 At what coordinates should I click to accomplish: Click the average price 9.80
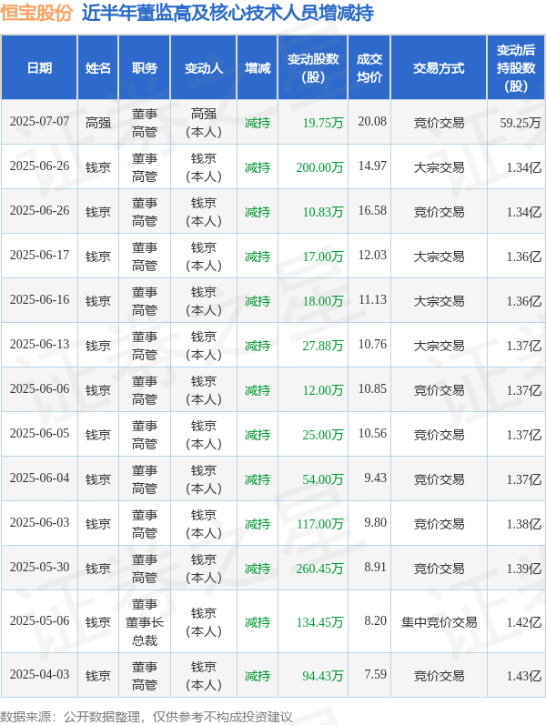(375, 522)
